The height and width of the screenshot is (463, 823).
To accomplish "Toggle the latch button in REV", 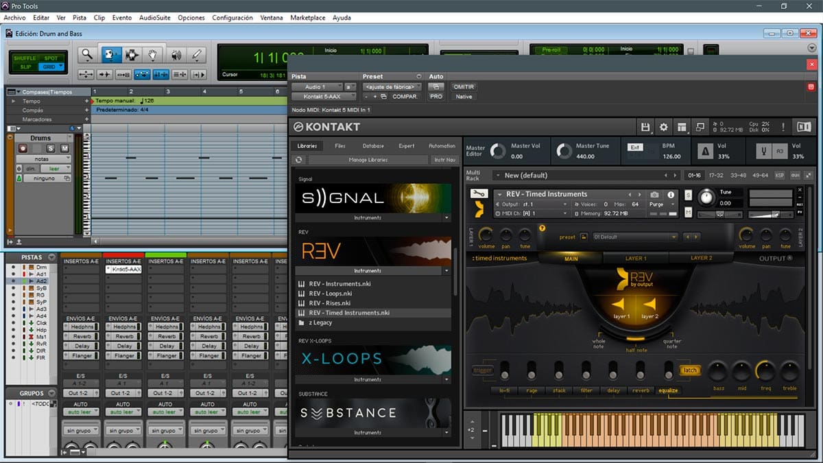I will click(690, 370).
